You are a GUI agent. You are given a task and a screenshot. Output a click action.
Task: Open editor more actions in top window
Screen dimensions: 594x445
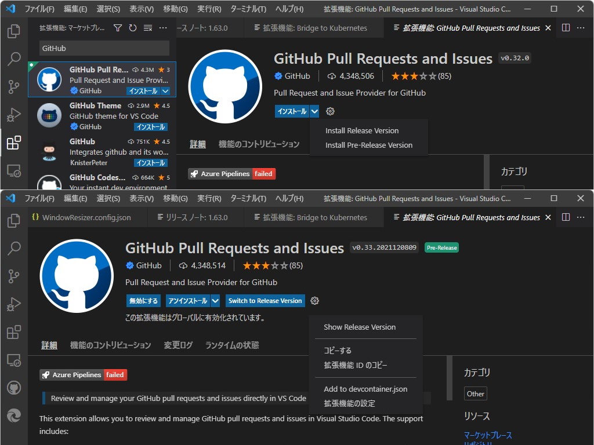pyautogui.click(x=580, y=28)
